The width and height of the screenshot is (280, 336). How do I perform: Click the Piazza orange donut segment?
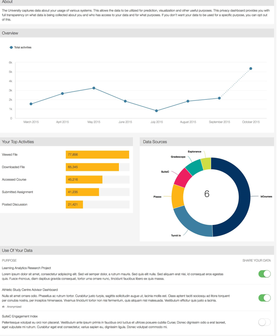click(178, 196)
